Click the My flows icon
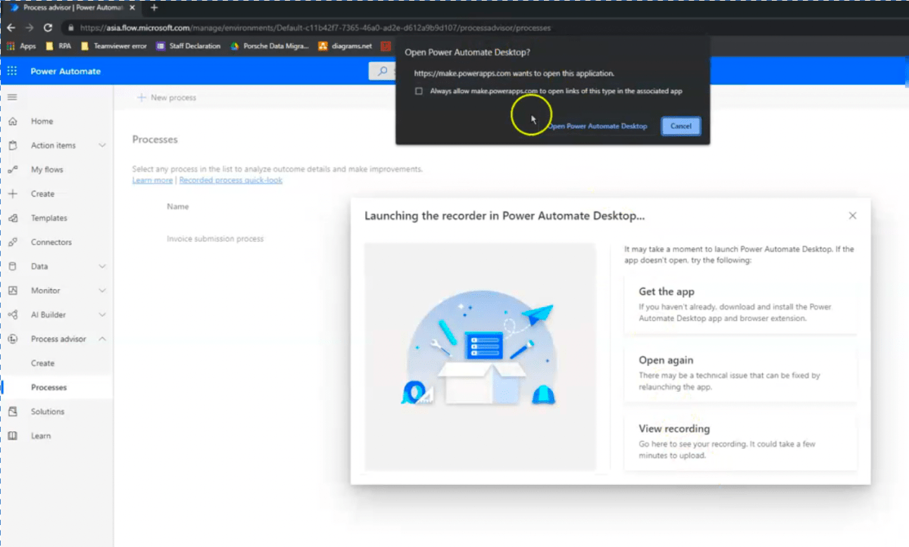 pos(13,169)
